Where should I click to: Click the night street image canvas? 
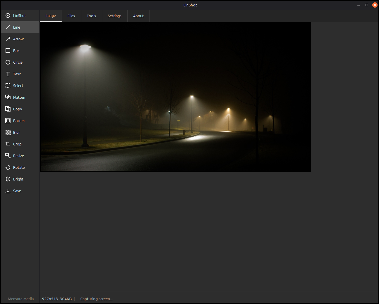[x=175, y=97]
